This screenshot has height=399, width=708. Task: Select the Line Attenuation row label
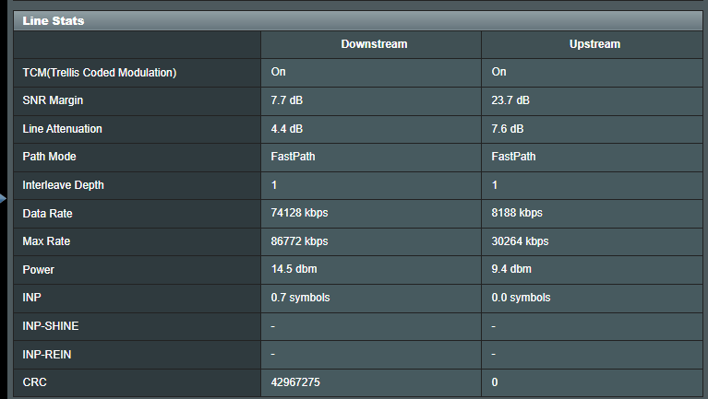[x=63, y=129]
